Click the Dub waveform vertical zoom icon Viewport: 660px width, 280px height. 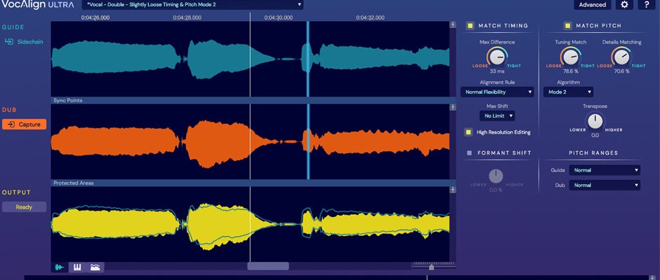453,108
